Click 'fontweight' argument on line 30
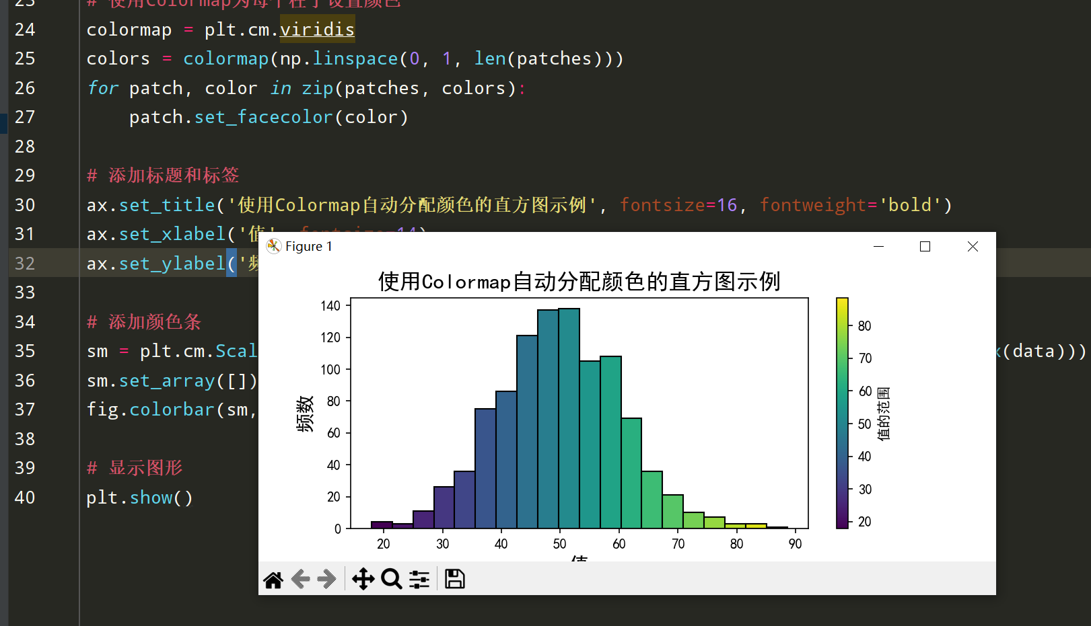 click(813, 205)
